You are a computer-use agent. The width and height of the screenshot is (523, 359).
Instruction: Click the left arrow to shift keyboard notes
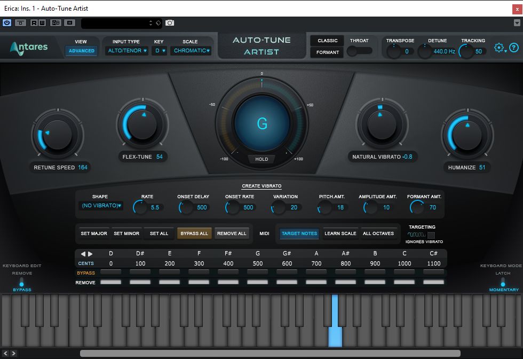click(x=83, y=254)
